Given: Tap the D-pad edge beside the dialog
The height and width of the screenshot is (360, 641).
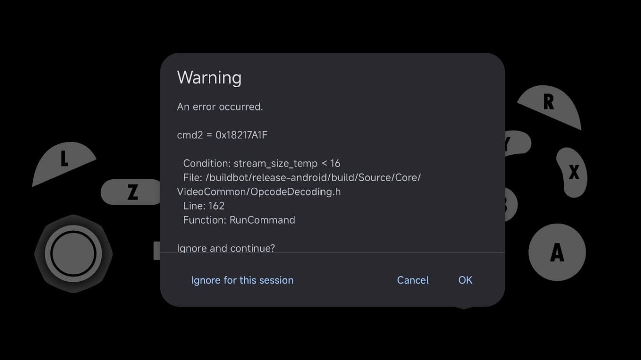Looking at the screenshot, I should point(157,251).
